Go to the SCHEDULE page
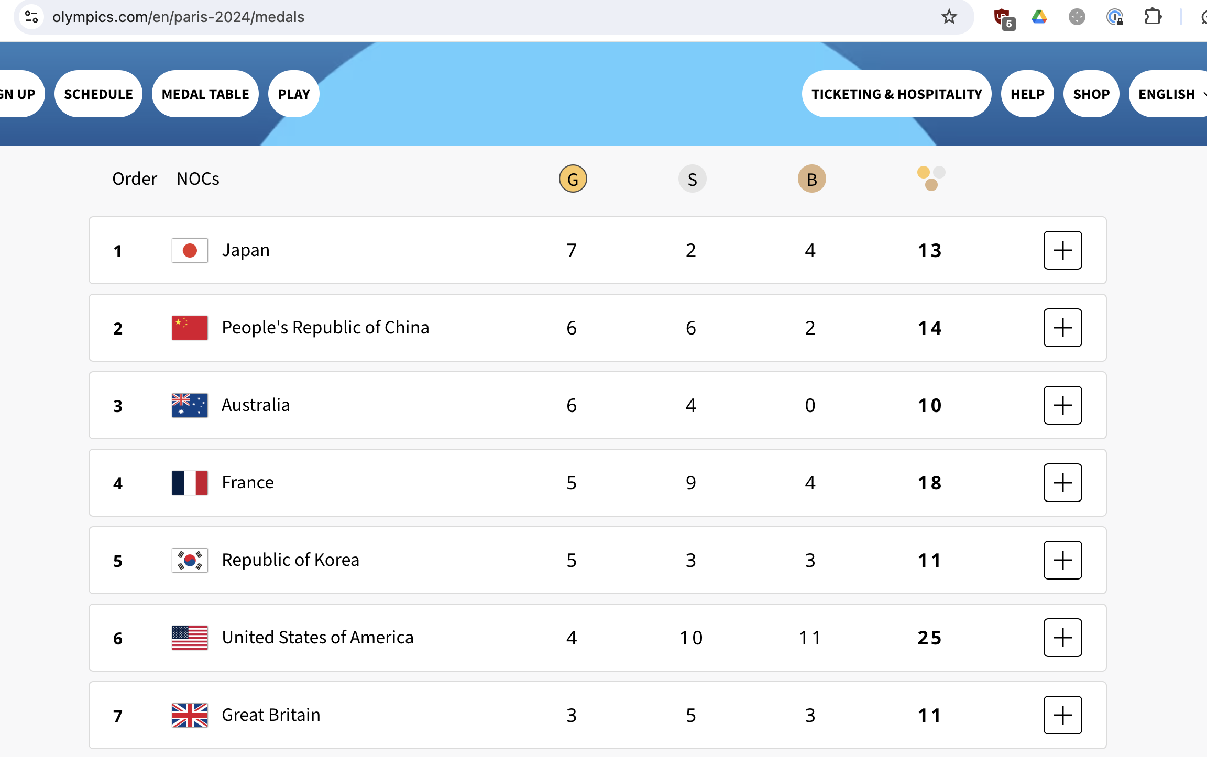 tap(98, 94)
